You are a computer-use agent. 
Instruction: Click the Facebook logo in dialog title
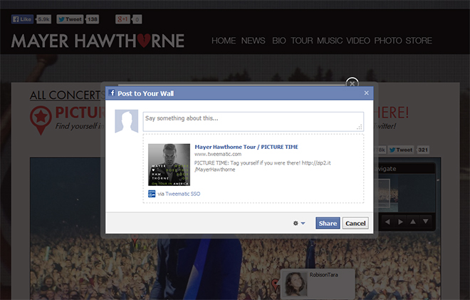pyautogui.click(x=112, y=93)
